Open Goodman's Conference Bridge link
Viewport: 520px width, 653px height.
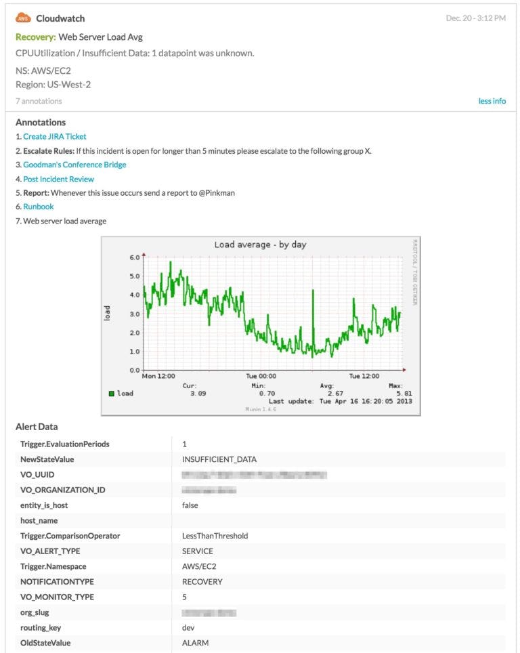pos(74,165)
